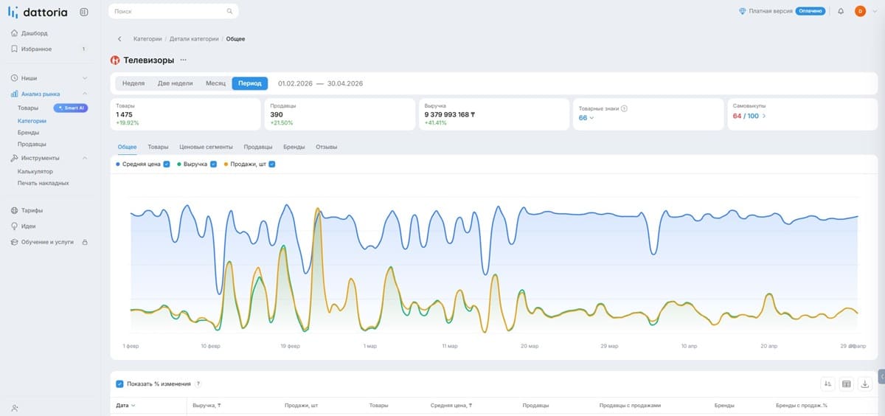Click the add user icon at sidebar bottom
Viewport: 885px width, 416px height.
[x=15, y=407]
